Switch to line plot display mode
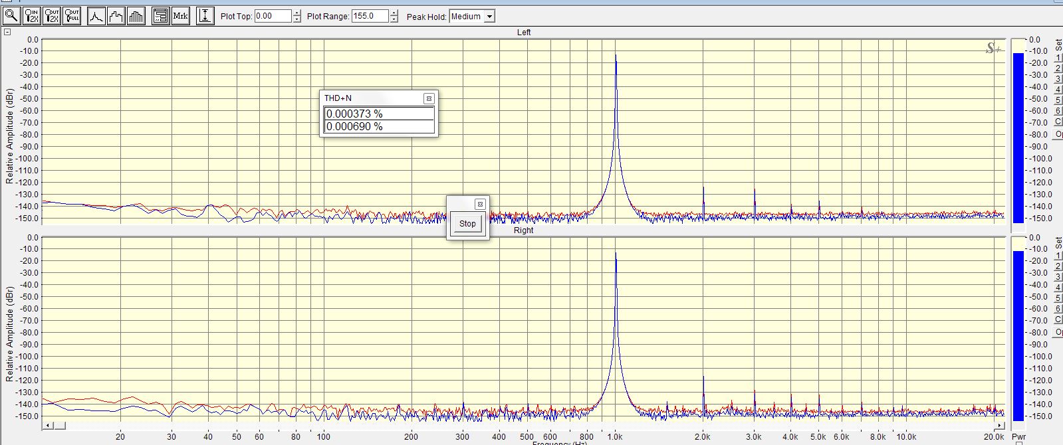Screen dimensions: 1063x445 96,16
